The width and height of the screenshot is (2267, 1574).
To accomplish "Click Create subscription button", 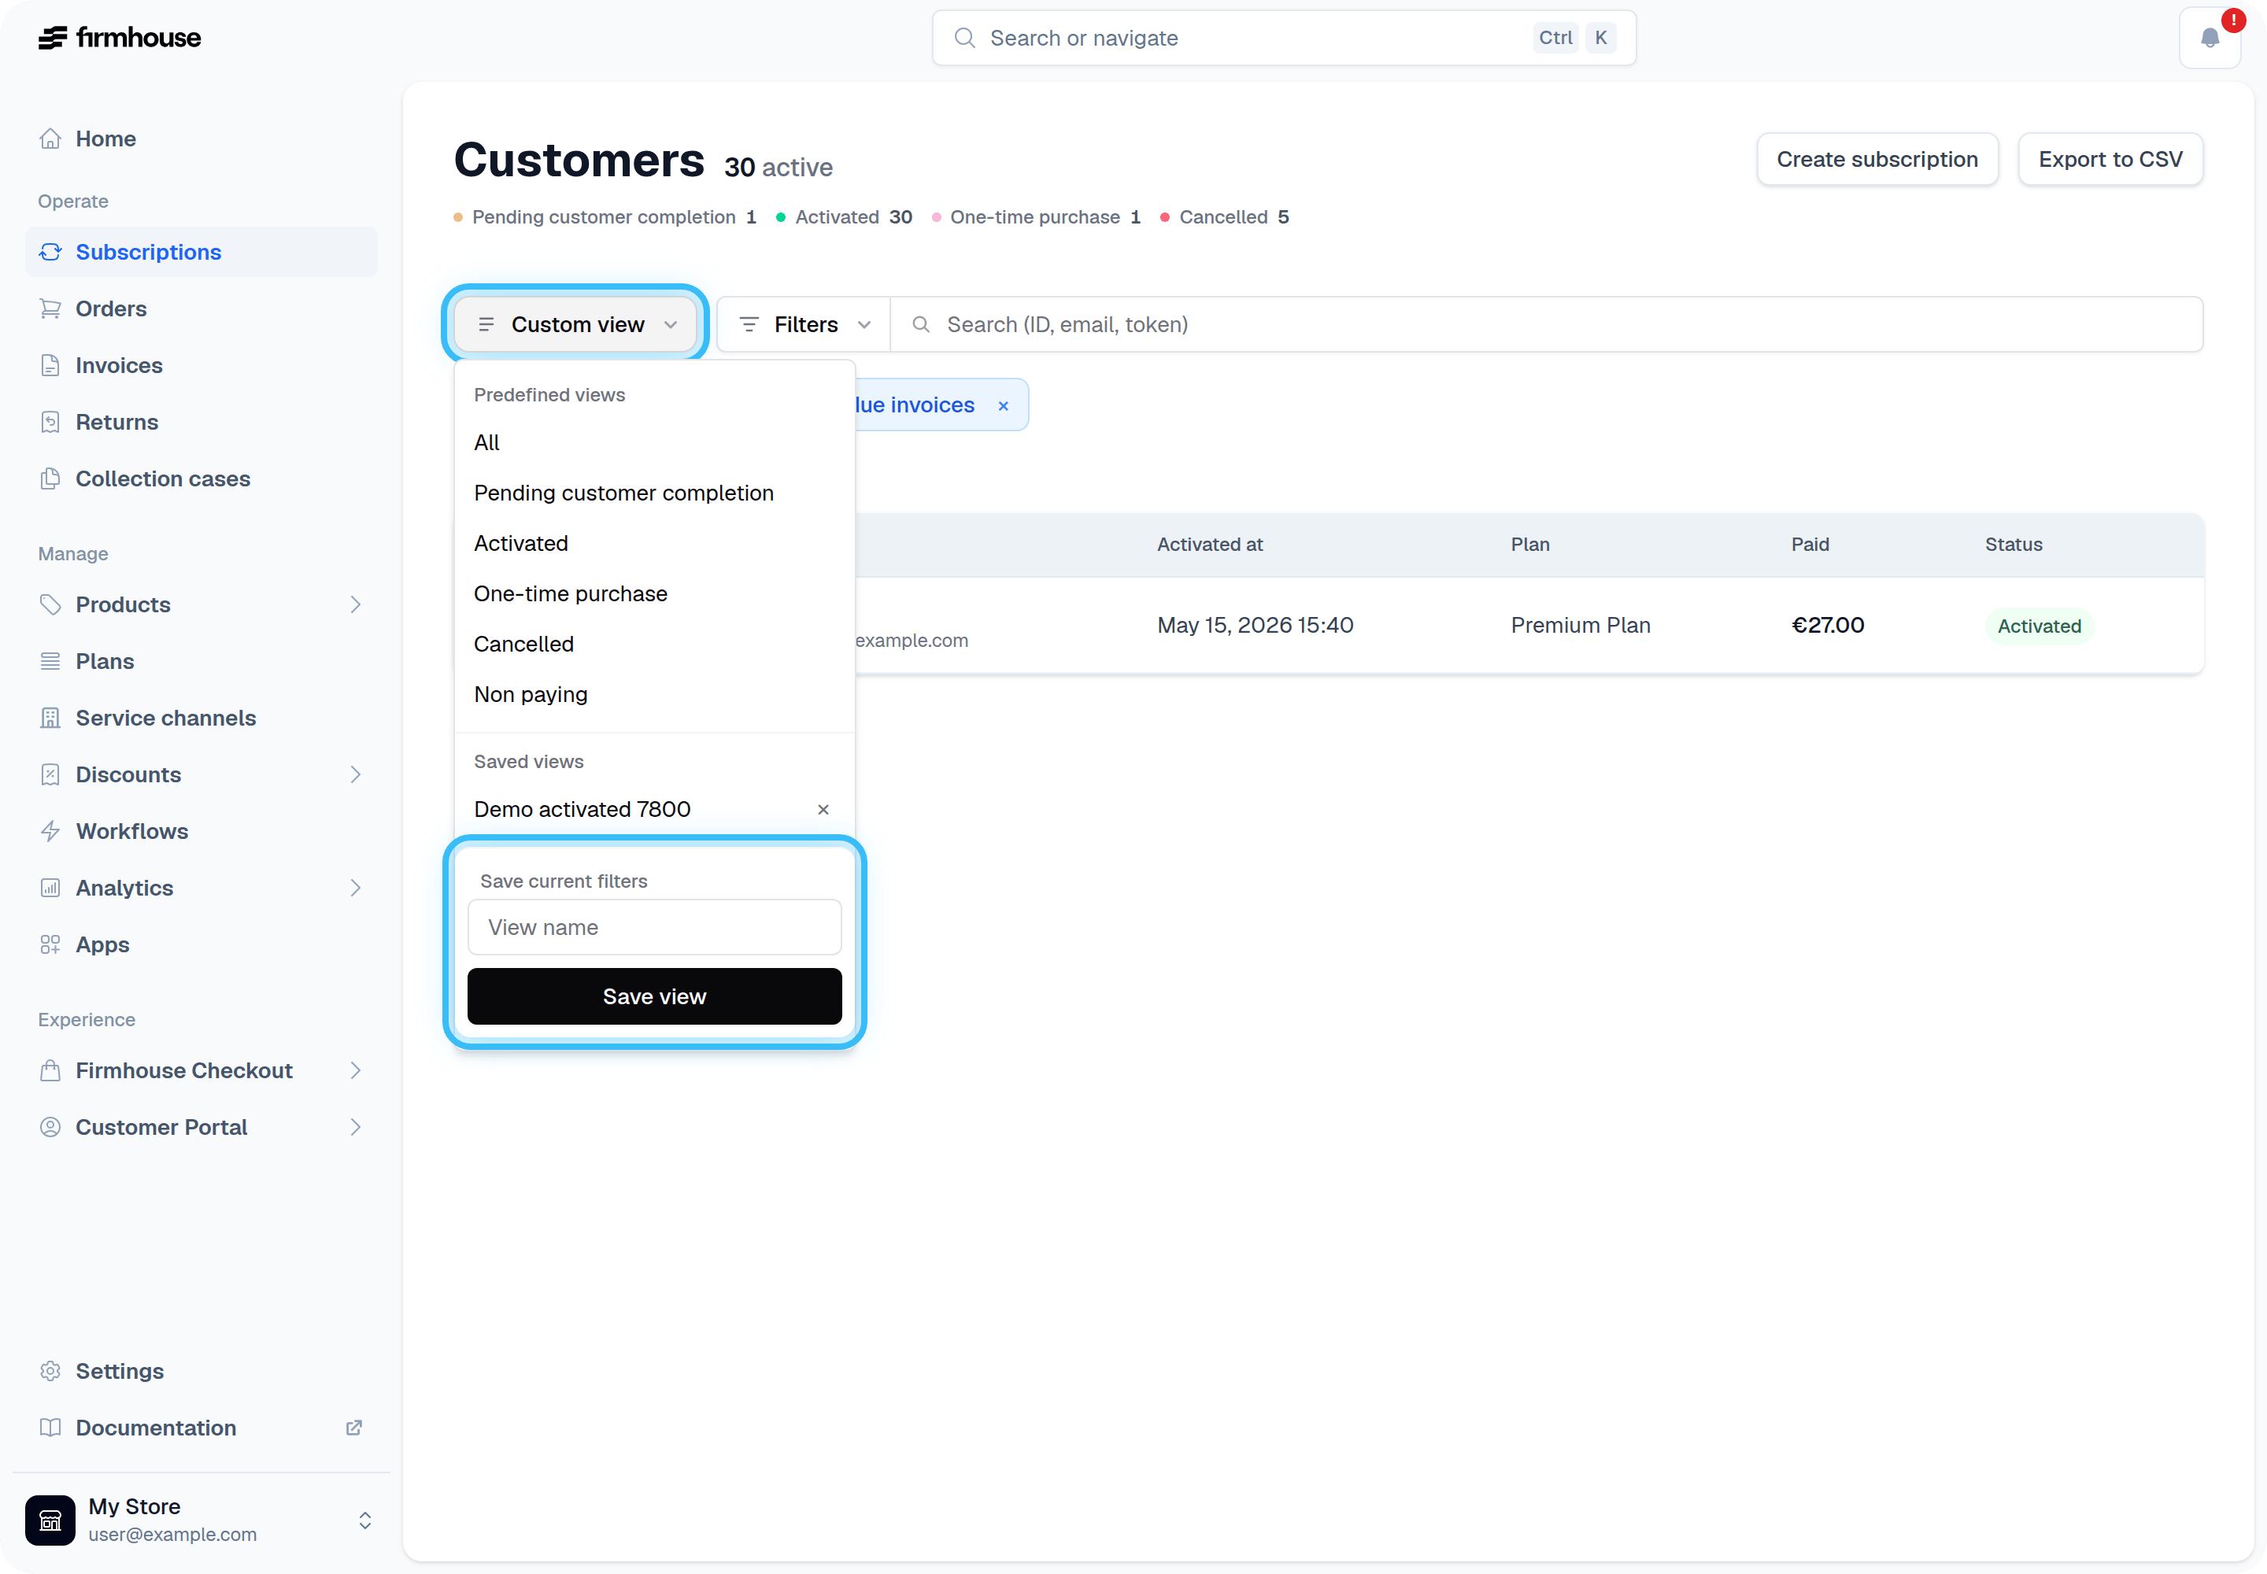I will (x=1877, y=160).
